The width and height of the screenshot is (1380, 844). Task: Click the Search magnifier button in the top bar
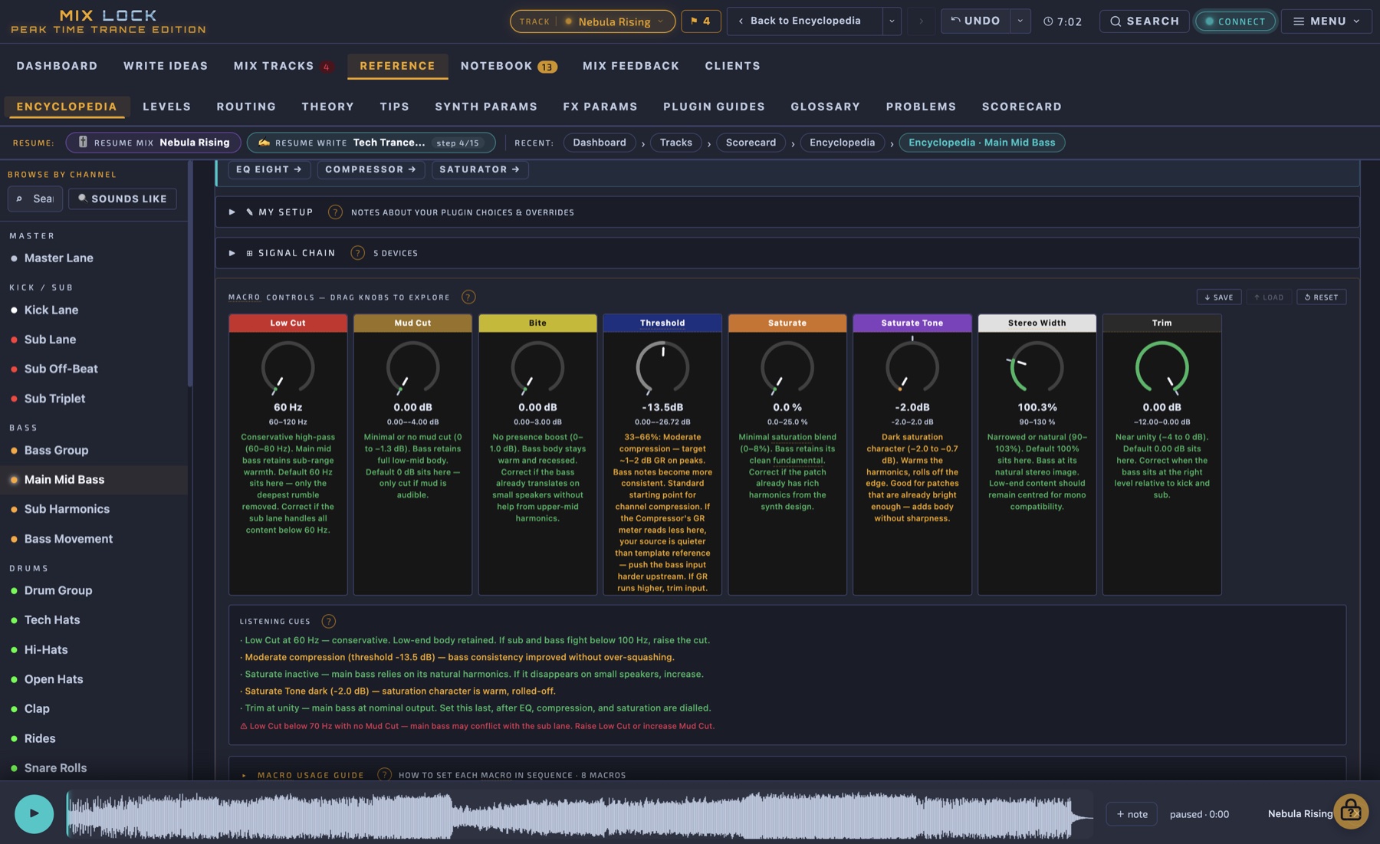1144,21
